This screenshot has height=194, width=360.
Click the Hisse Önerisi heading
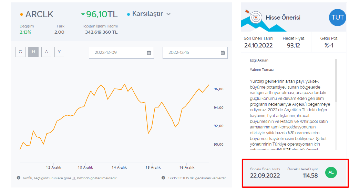283,18
